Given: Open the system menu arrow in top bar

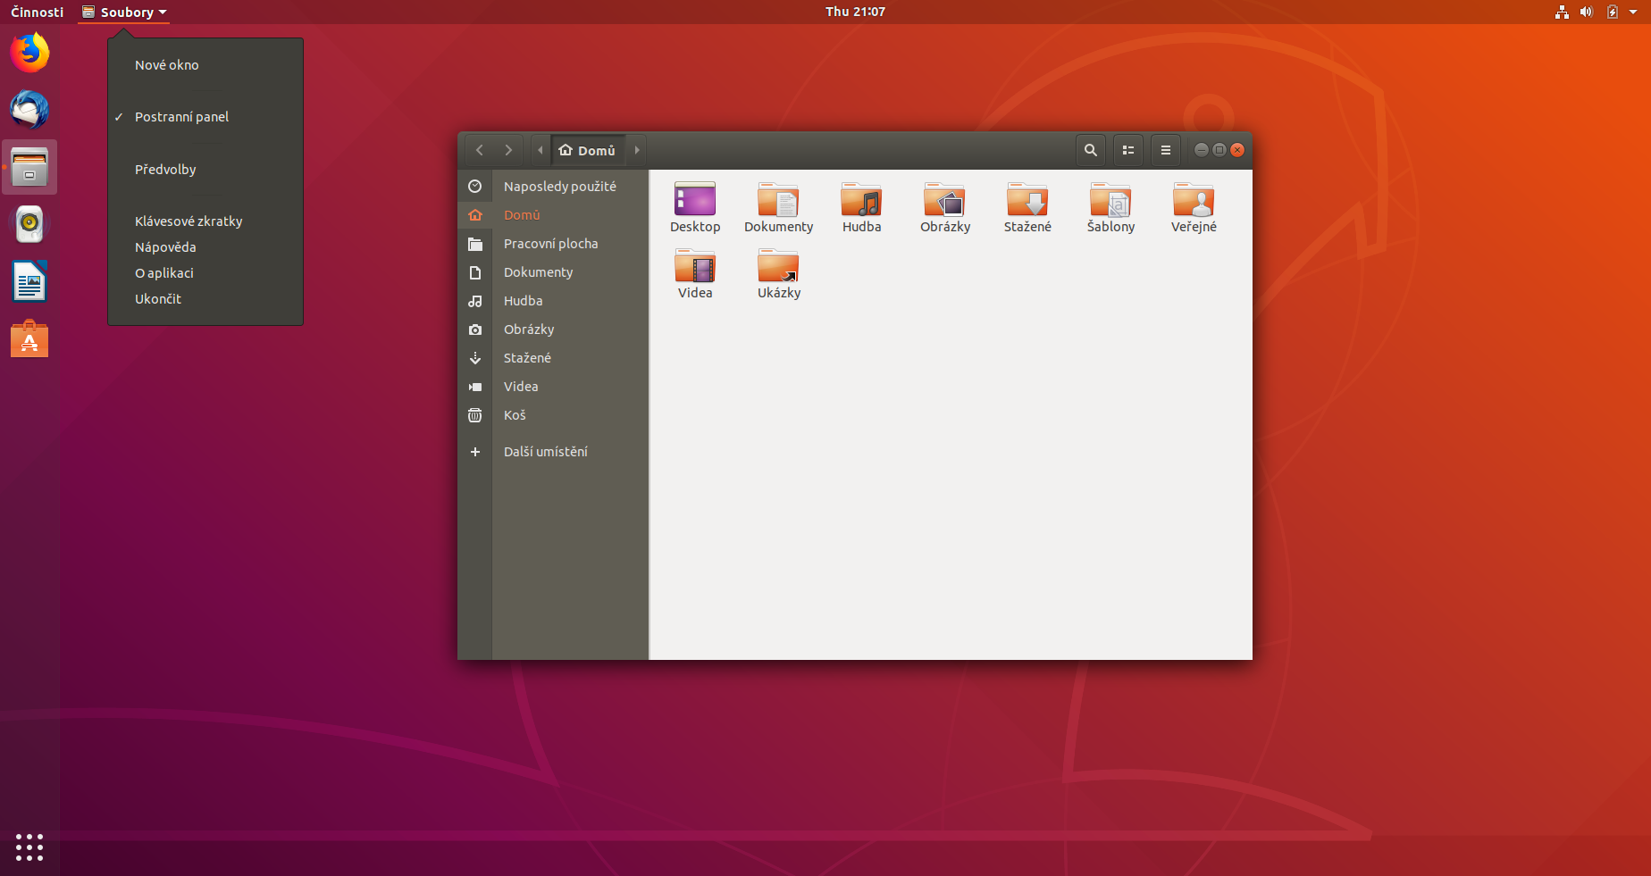Looking at the screenshot, I should click(1633, 12).
